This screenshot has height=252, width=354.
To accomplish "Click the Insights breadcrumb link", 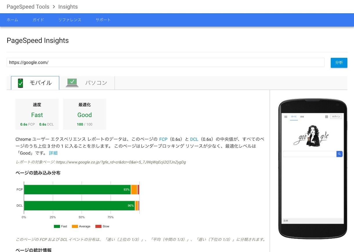I will coord(68,7).
